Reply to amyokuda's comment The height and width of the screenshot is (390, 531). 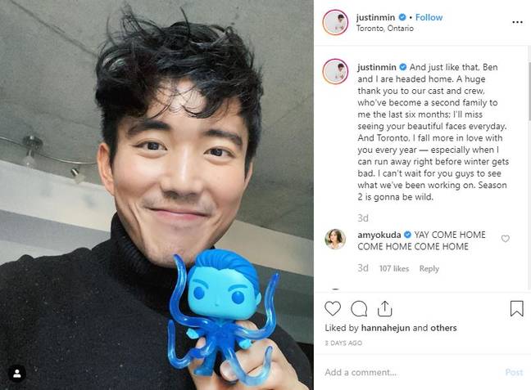pyautogui.click(x=429, y=269)
